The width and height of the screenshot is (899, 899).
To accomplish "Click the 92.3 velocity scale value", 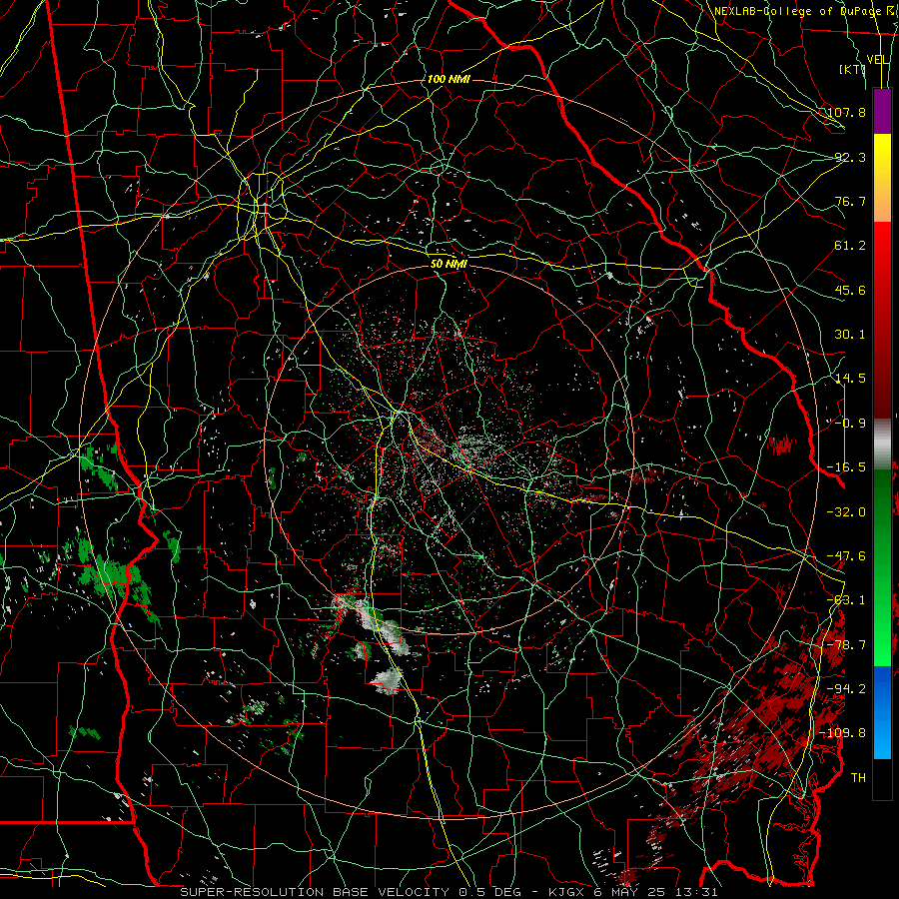I will pyautogui.click(x=850, y=157).
